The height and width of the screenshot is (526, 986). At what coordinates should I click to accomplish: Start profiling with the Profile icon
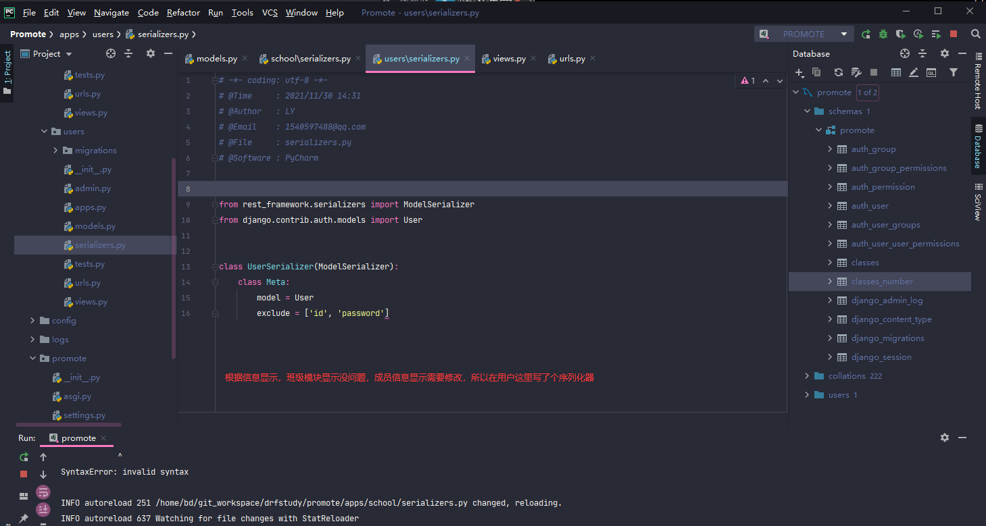[918, 34]
